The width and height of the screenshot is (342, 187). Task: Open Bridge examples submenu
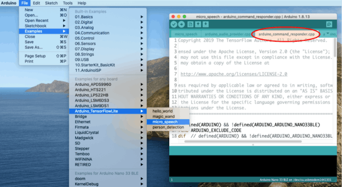point(108,117)
